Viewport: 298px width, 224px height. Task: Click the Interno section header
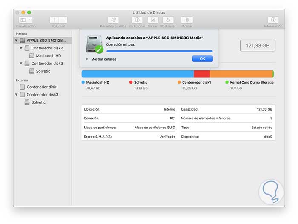21,34
